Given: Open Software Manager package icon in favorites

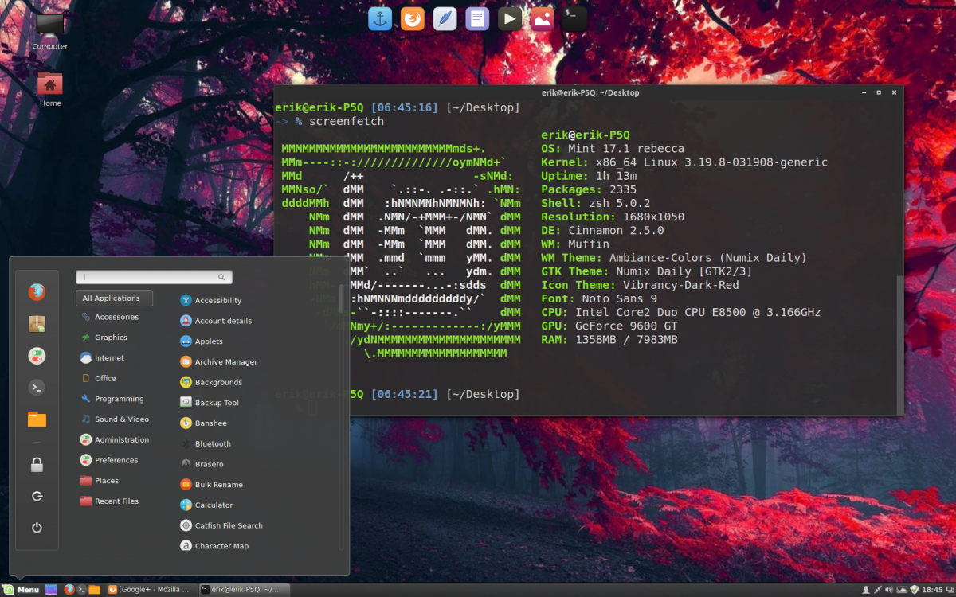Looking at the screenshot, I should click(x=37, y=324).
